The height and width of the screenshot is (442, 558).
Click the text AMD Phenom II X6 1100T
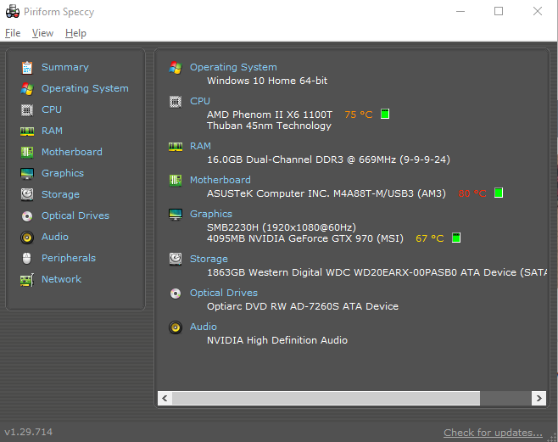270,115
